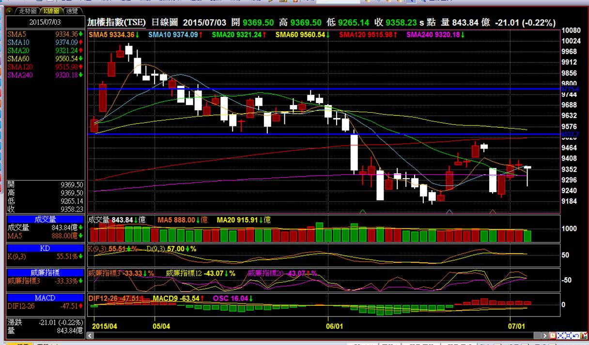Click the 加權指數(TSE) chart title
The height and width of the screenshot is (345, 589).
[x=116, y=23]
